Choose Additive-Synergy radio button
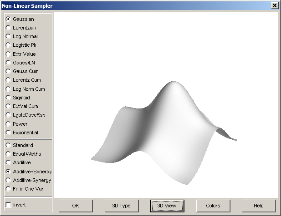Image resolution: width=281 pixels, height=216 pixels. click(x=29, y=180)
